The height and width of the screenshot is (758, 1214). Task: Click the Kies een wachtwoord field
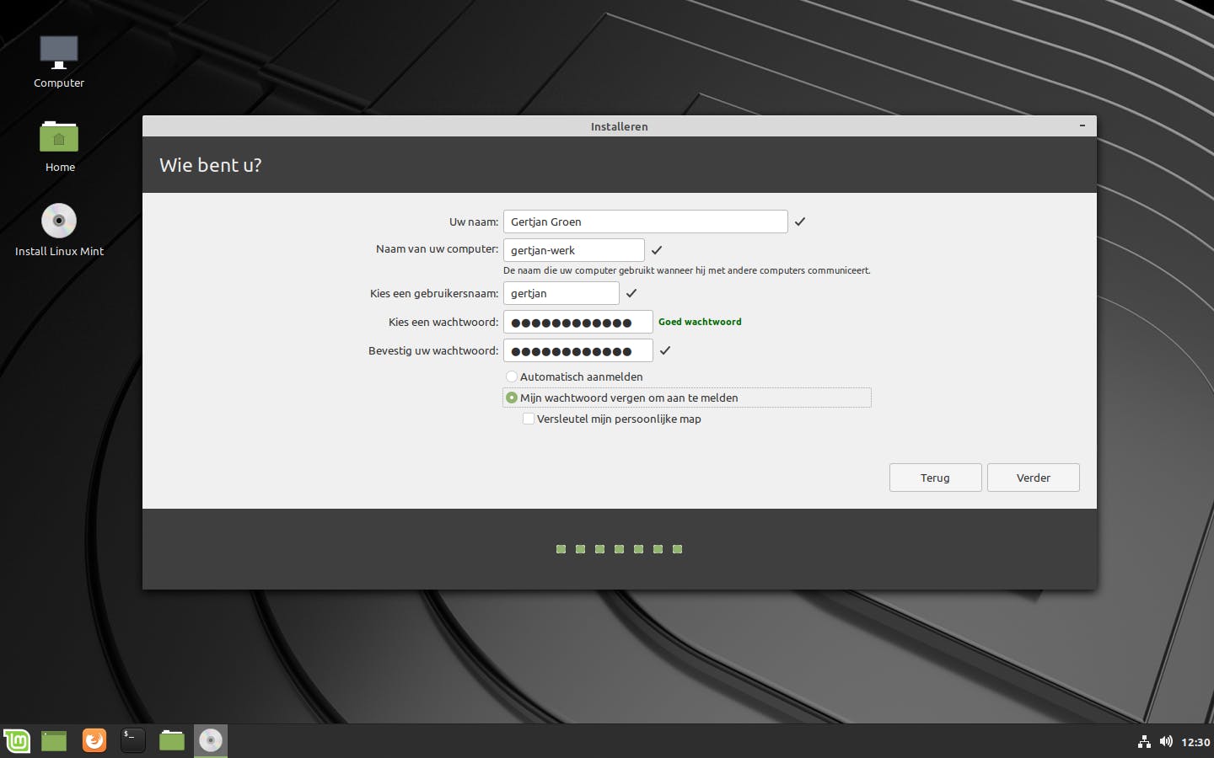pos(577,322)
